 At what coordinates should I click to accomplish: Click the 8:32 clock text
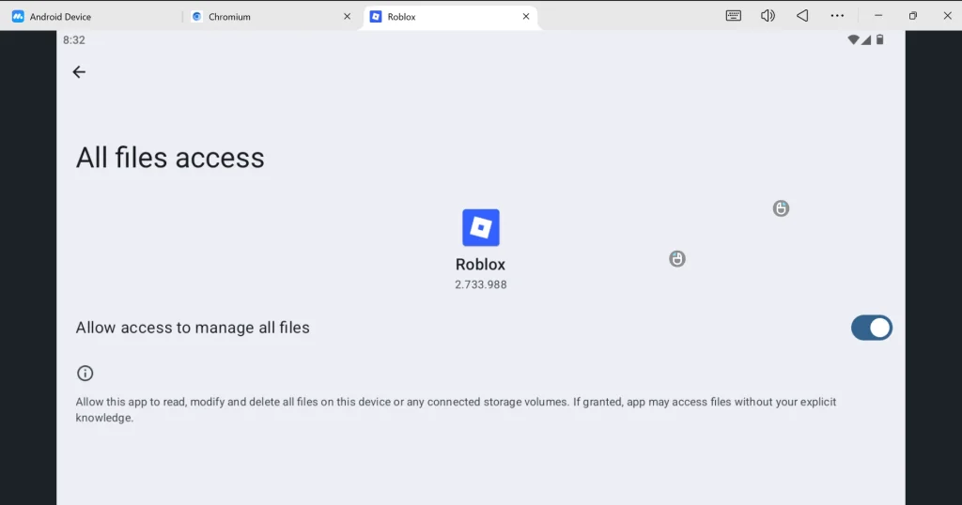(73, 39)
